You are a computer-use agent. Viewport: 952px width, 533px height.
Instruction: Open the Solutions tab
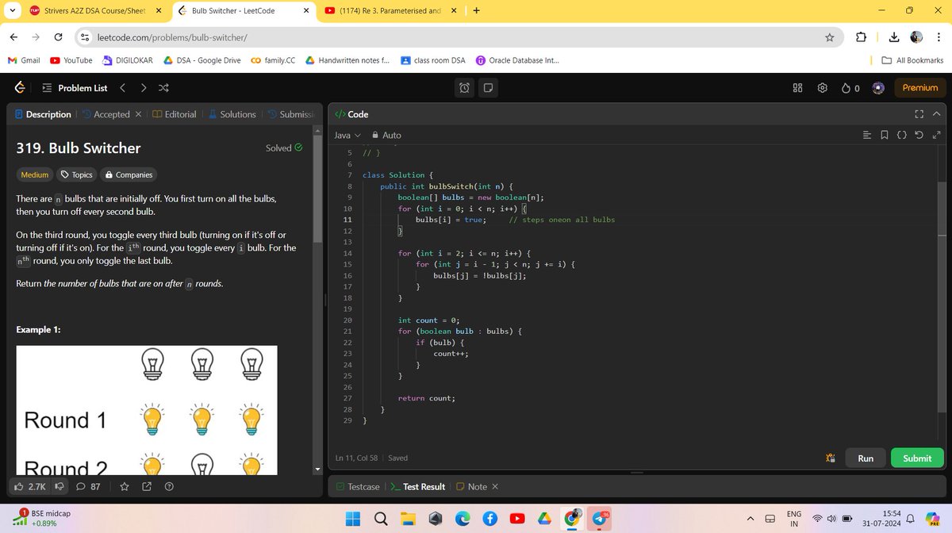coord(232,114)
